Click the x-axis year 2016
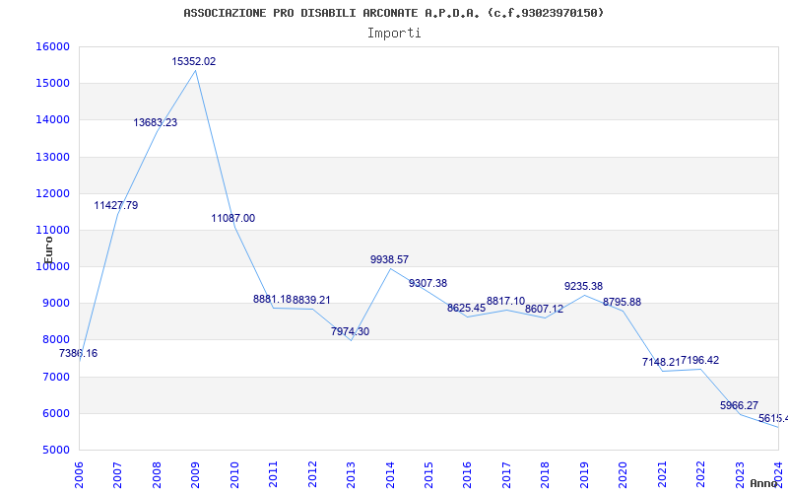788x493 pixels. click(467, 474)
